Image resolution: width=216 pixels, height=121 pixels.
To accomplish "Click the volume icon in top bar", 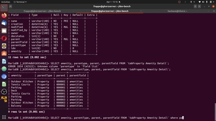I will (x=203, y=2).
